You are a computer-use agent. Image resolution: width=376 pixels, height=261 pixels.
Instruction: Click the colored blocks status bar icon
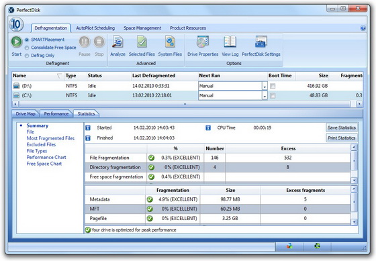click(x=289, y=246)
